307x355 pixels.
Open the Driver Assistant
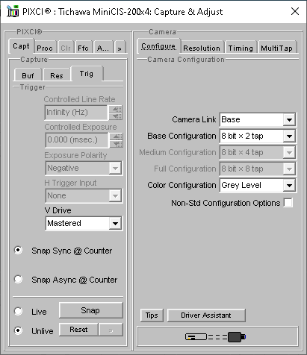(206, 315)
